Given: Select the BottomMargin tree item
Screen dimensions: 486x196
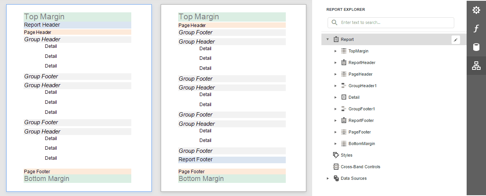Looking at the screenshot, I should (362, 144).
